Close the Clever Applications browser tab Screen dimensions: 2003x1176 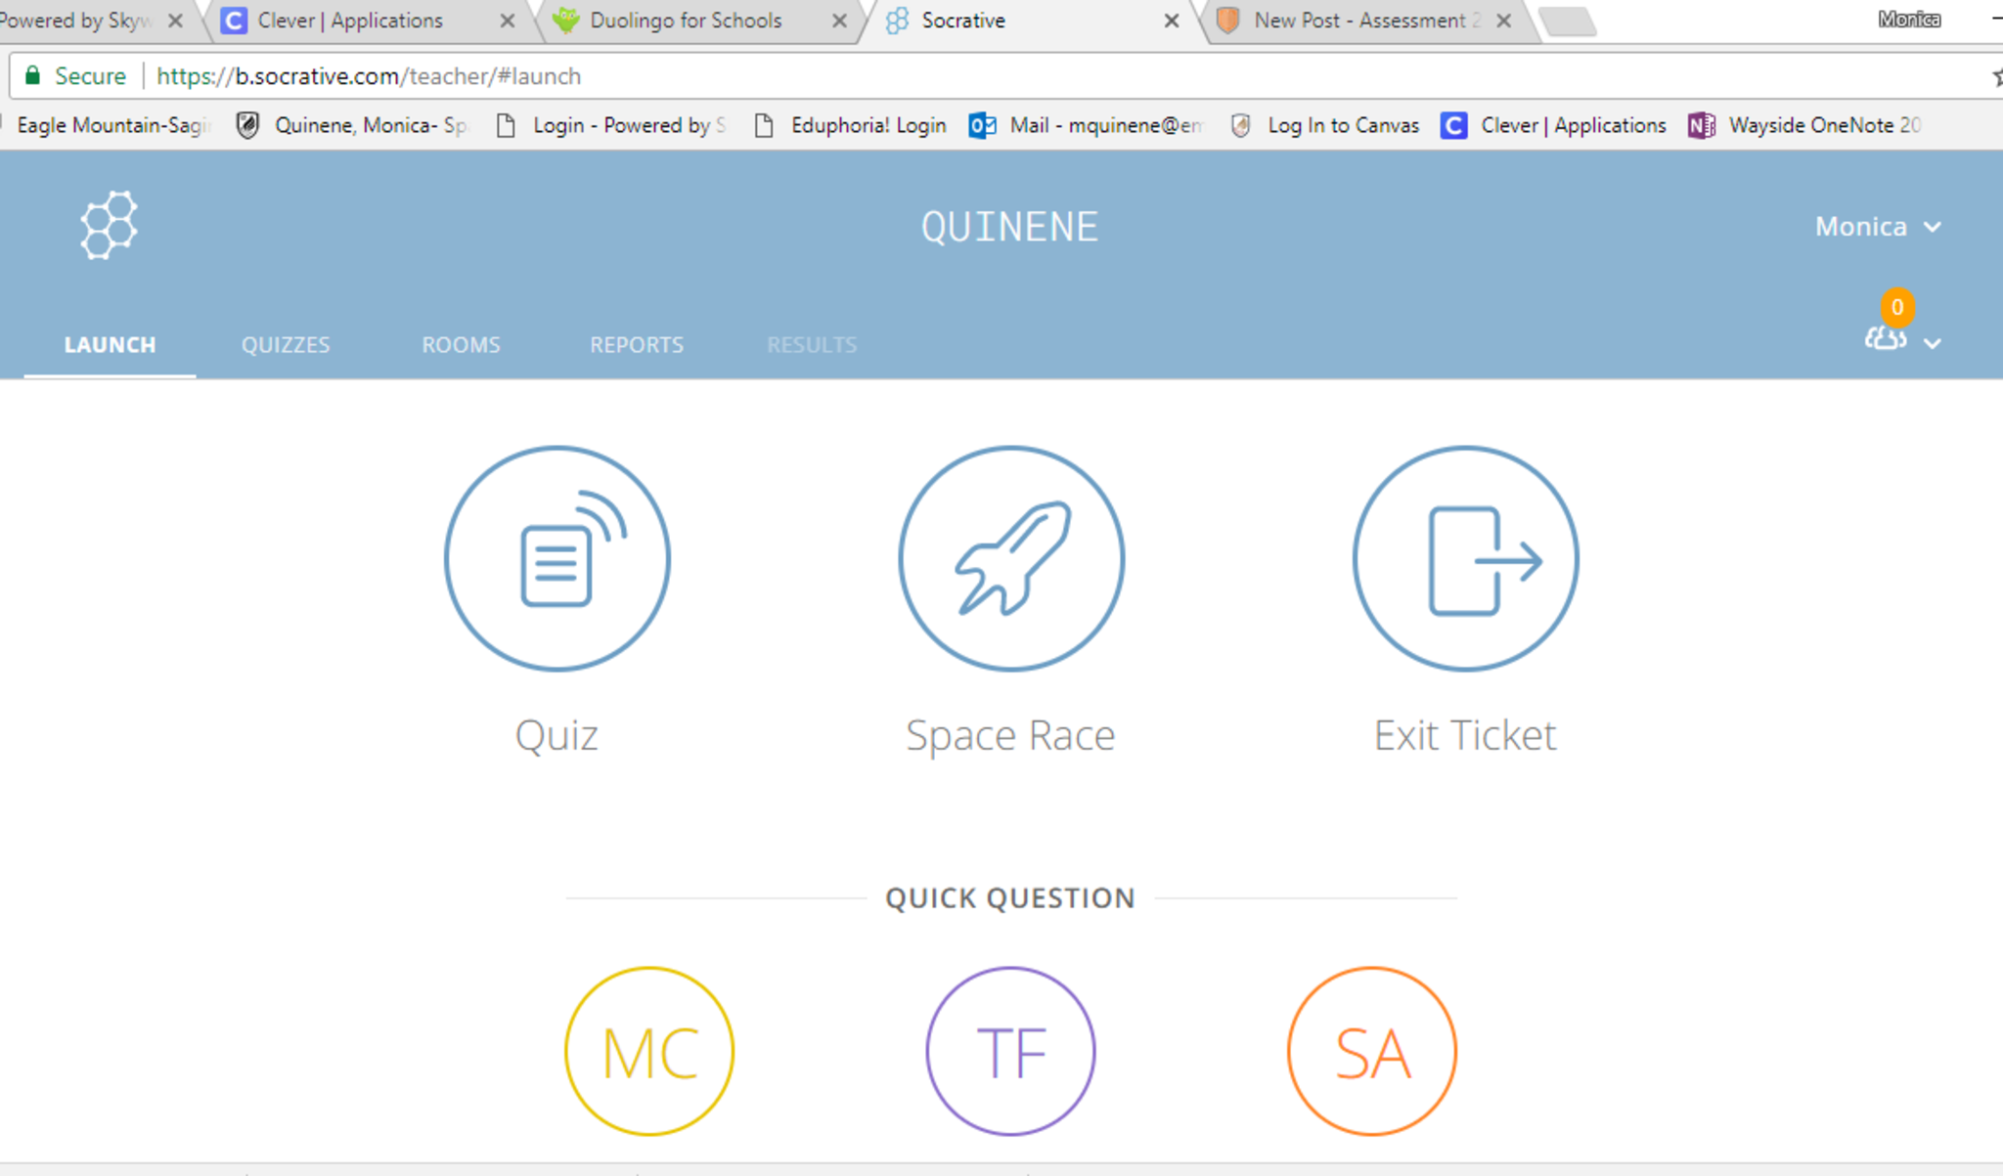(507, 21)
